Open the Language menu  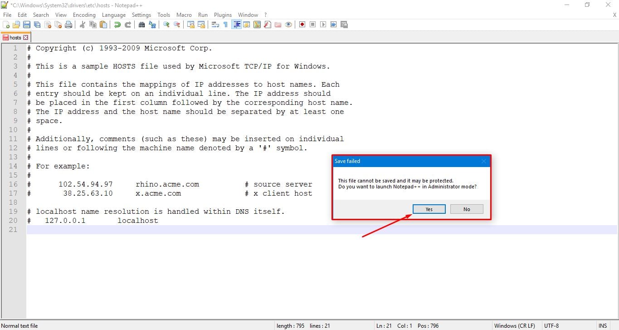click(114, 15)
